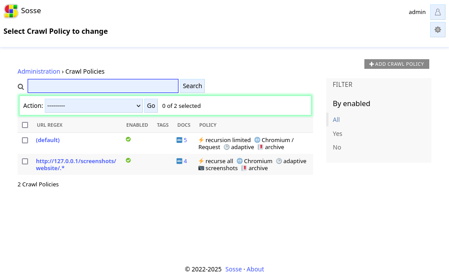The image size is (449, 278).
Task: Open the Sosse footer link
Action: point(233,269)
